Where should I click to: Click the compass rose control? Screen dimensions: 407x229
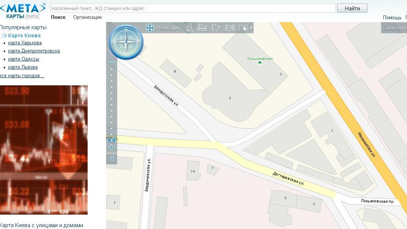click(126, 42)
